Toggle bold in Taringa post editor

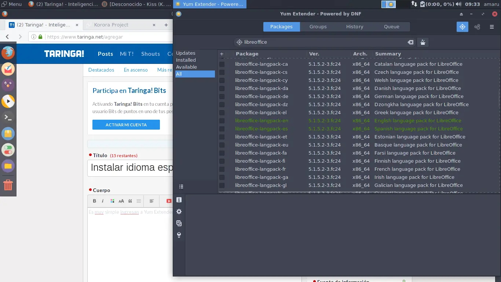click(94, 201)
